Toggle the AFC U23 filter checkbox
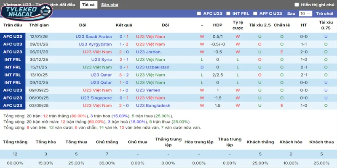This screenshot has height=168, width=337. click(x=199, y=13)
